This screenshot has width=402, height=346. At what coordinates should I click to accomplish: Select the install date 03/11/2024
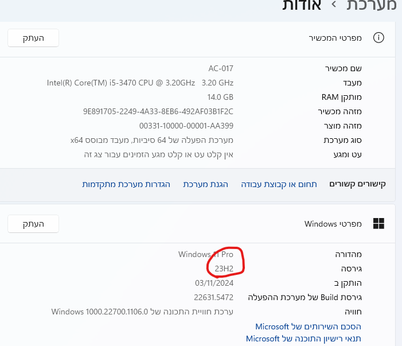click(214, 283)
